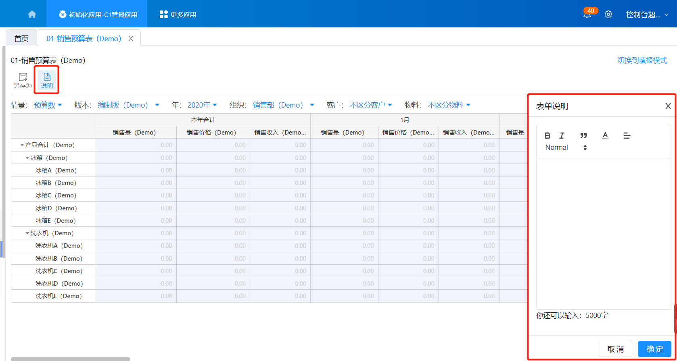Image resolution: width=677 pixels, height=361 pixels.
Task: Open the notifications bell icon
Action: coord(587,15)
